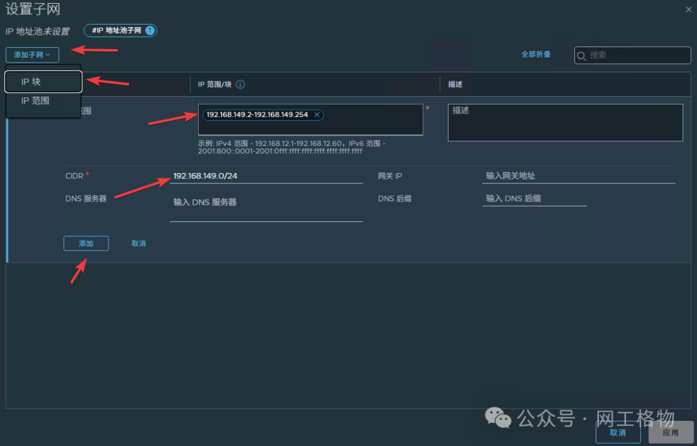Viewport: 697px width, 446px height.
Task: Click the info icon beside IP 范围/块
Action: [240, 84]
